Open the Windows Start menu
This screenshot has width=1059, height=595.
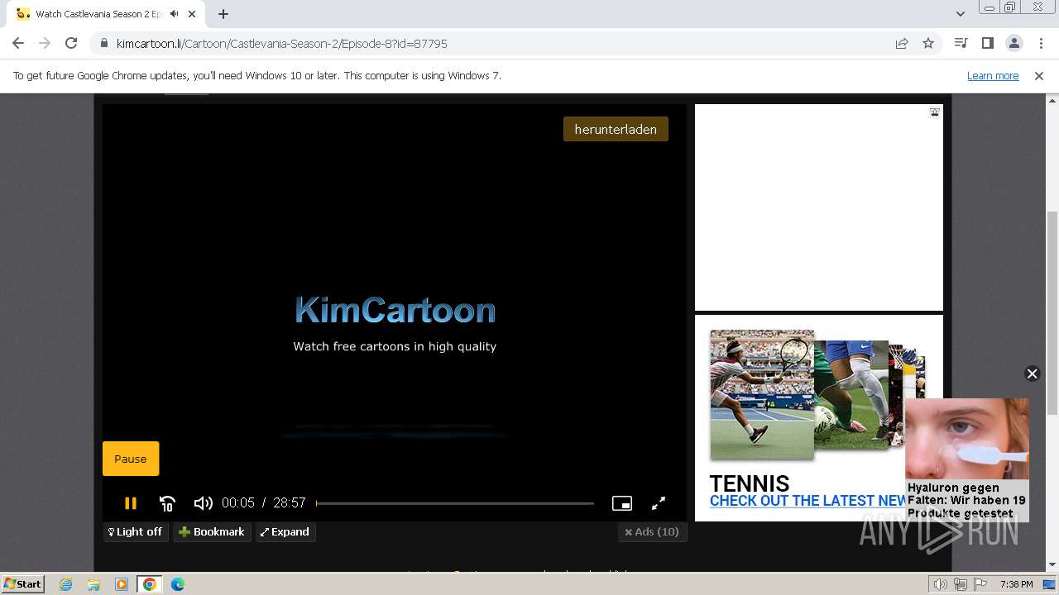click(x=22, y=583)
